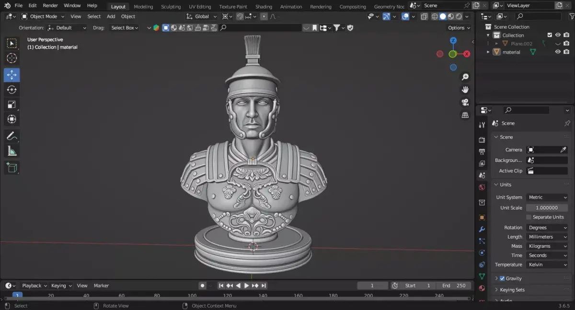Open the Object Data properties tab icon

coord(482,276)
